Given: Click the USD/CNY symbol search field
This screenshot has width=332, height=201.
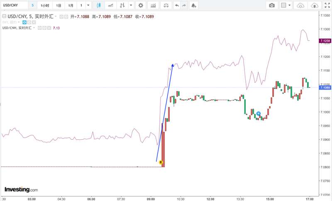Looking at the screenshot, I should pyautogui.click(x=15, y=5).
